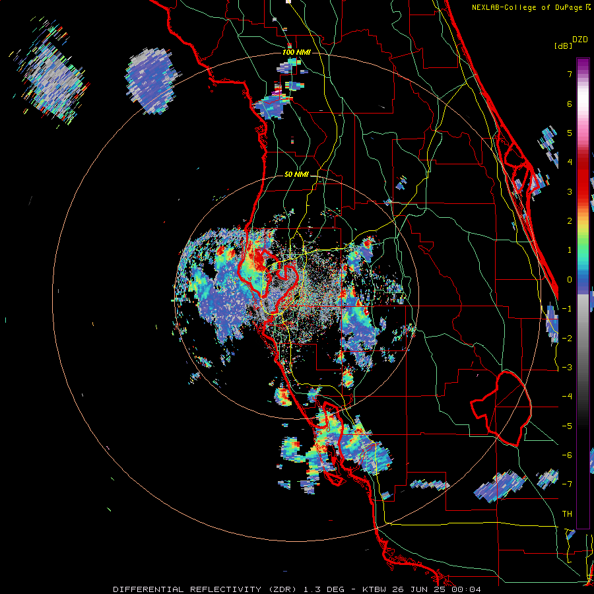This screenshot has height=594, width=594.
Task: Click the ZDR color scale bar
Action: coord(583,293)
